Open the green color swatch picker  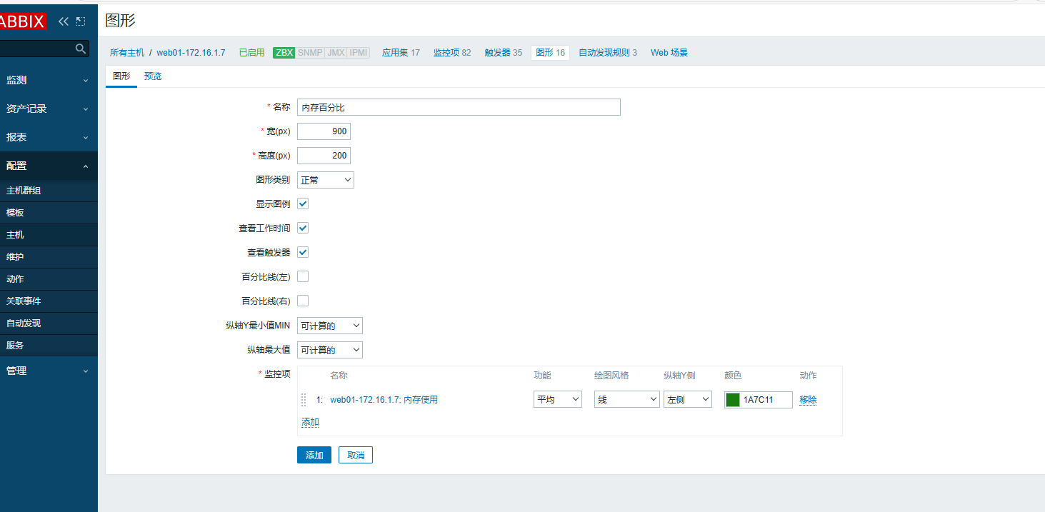(733, 400)
